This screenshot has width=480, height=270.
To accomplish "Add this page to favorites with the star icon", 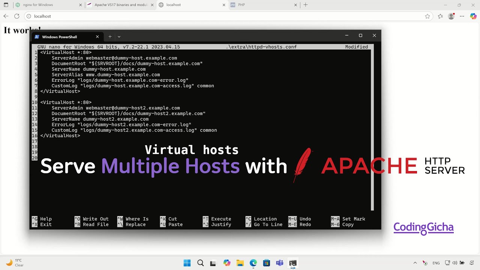I will pos(427,16).
